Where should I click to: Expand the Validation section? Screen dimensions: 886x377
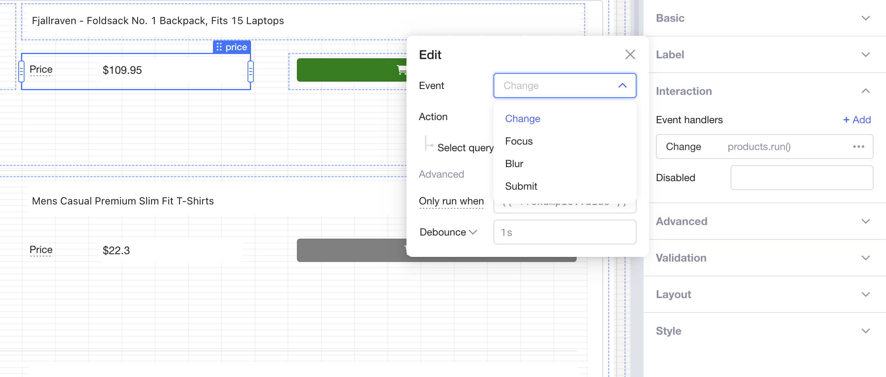tap(865, 258)
